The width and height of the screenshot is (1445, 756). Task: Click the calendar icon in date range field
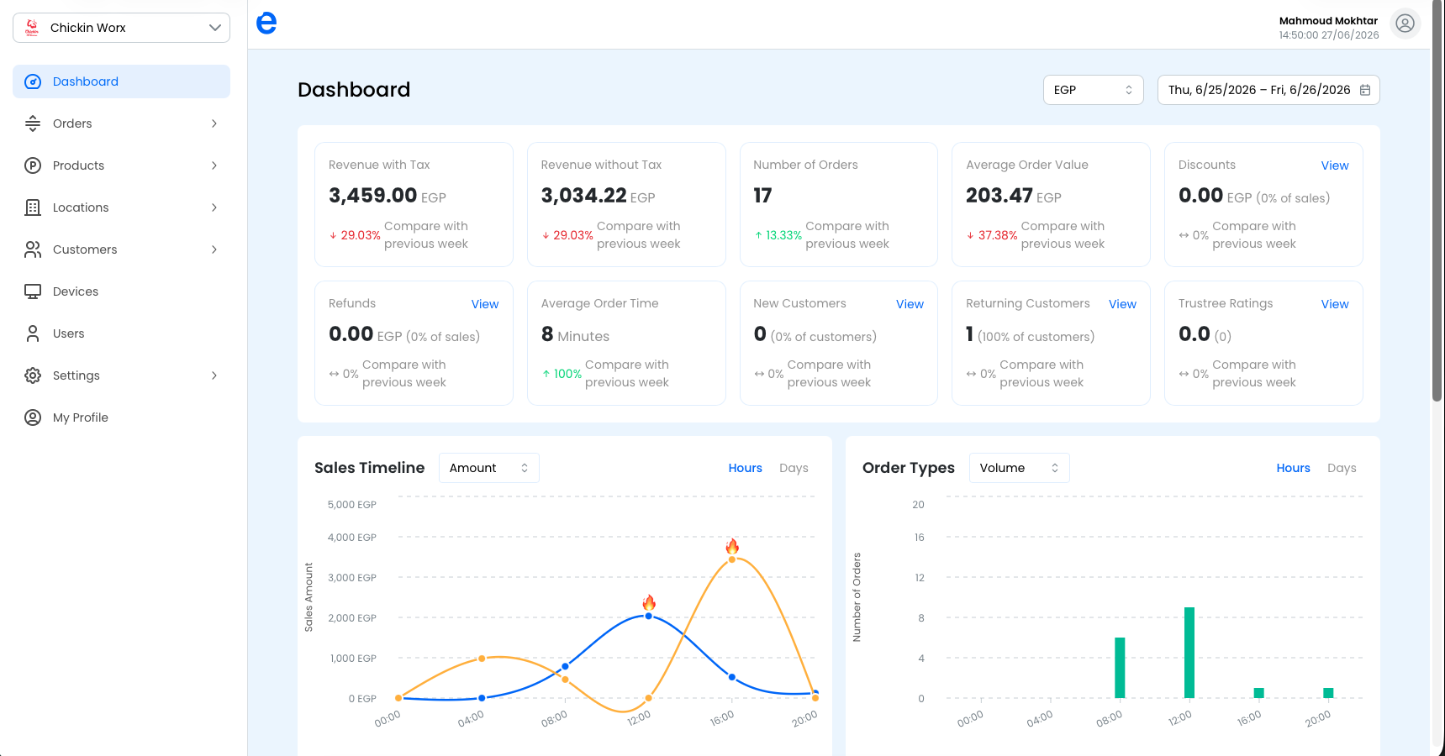coord(1365,90)
